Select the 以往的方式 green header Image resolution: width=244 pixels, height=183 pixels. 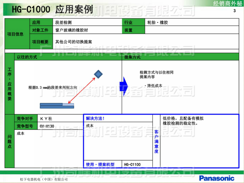pyautogui.click(x=27, y=57)
